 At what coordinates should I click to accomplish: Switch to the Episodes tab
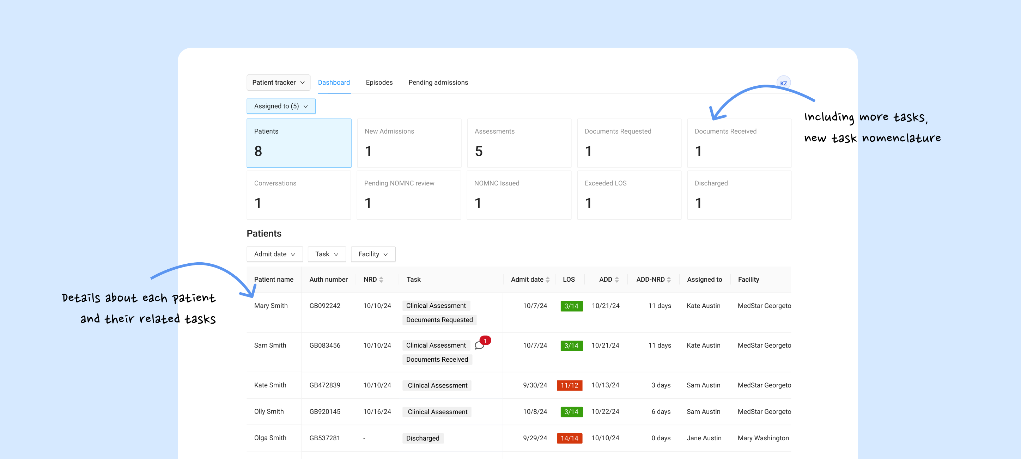click(379, 82)
